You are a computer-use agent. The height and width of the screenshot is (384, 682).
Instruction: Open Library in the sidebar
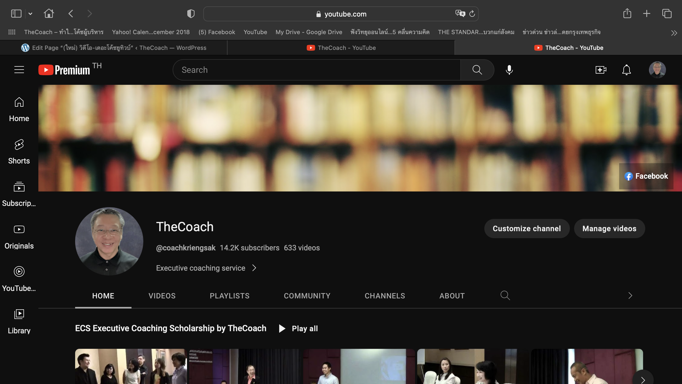click(x=19, y=321)
